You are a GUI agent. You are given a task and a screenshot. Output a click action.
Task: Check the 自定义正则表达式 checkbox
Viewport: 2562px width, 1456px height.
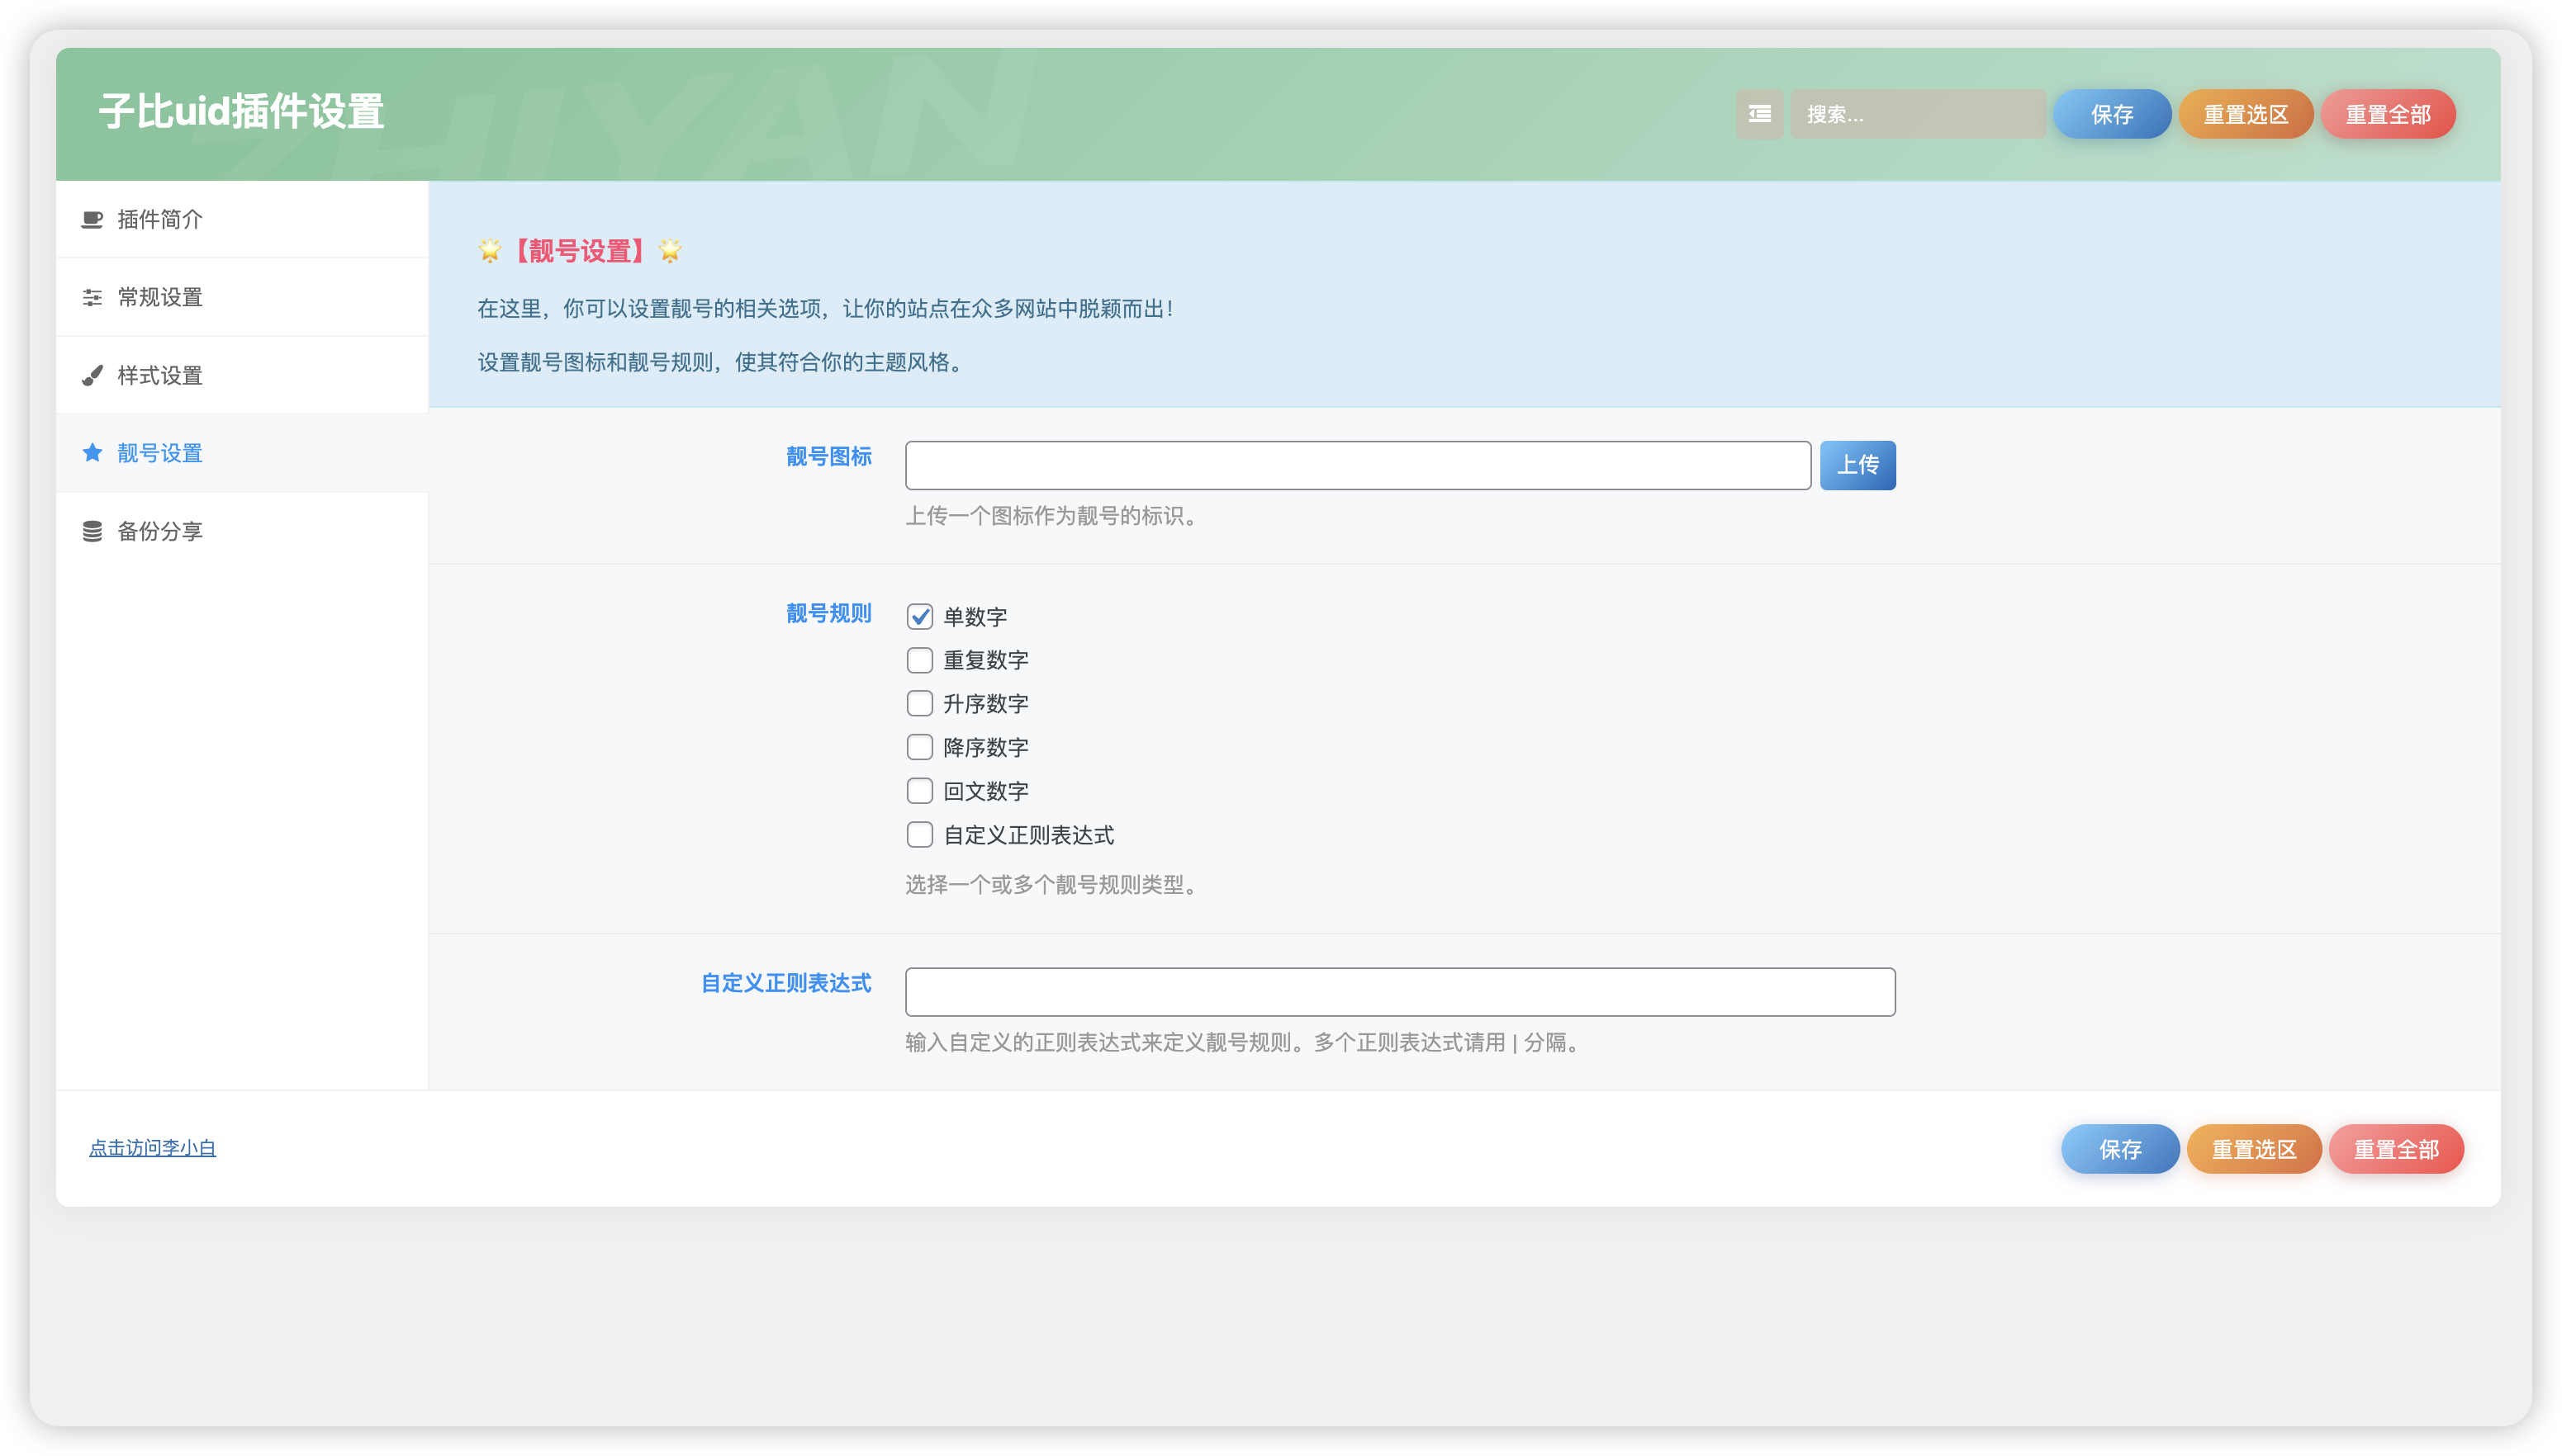[919, 834]
